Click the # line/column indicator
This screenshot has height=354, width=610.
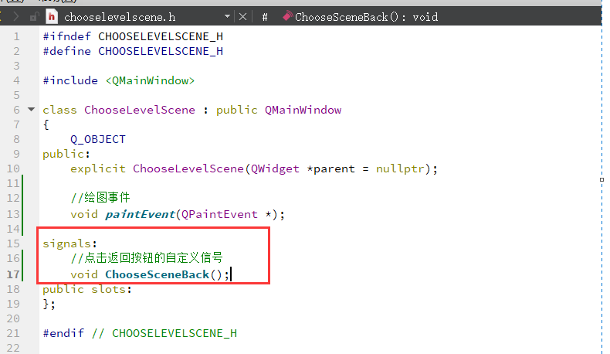pos(265,17)
